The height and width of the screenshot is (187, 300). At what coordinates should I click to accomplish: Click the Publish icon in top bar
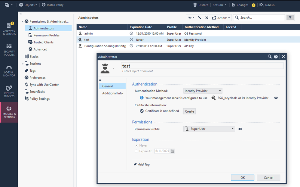pos(261,5)
